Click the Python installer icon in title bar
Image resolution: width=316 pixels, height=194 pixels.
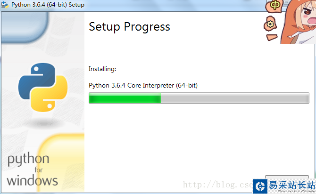[x=5, y=4]
